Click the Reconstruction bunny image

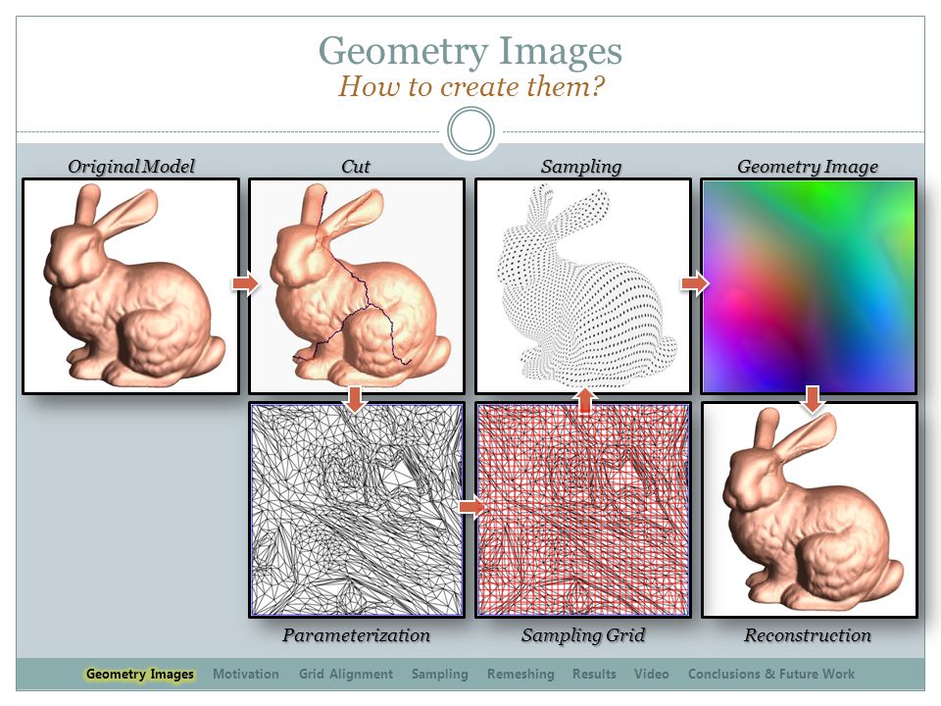click(x=810, y=510)
